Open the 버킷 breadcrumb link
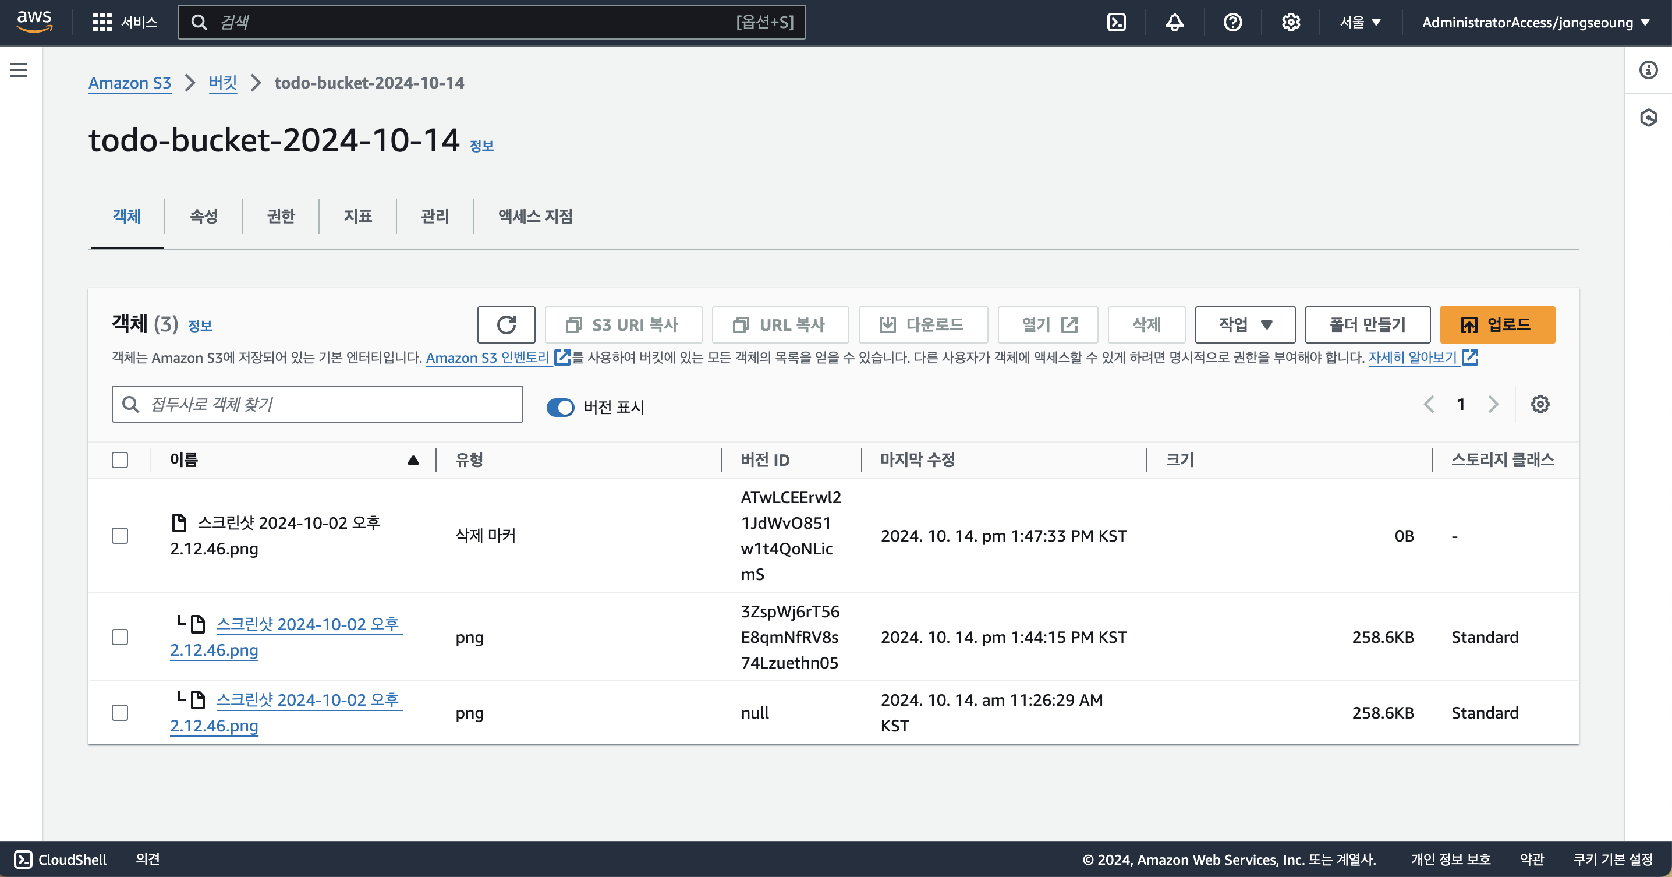1672x877 pixels. coord(222,83)
